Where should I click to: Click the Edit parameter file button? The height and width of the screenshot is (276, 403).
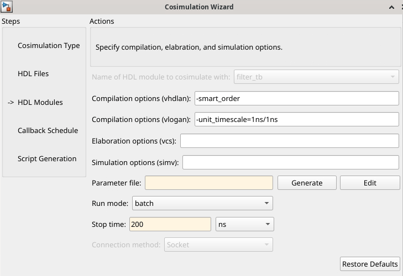(x=370, y=183)
